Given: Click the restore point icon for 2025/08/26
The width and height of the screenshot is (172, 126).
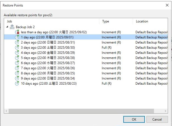Looking at the screenshot, I should pyautogui.click(x=17, y=68).
